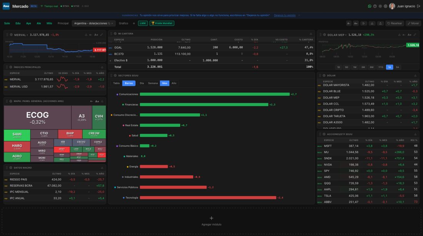Viewport: 423px width, 236px height.
Task: Download layout icon in top toolbar
Action: 372,23
